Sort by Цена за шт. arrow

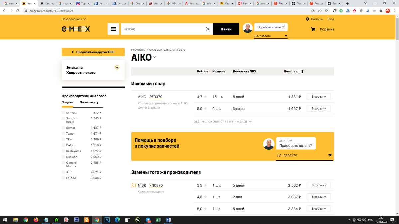click(302, 71)
